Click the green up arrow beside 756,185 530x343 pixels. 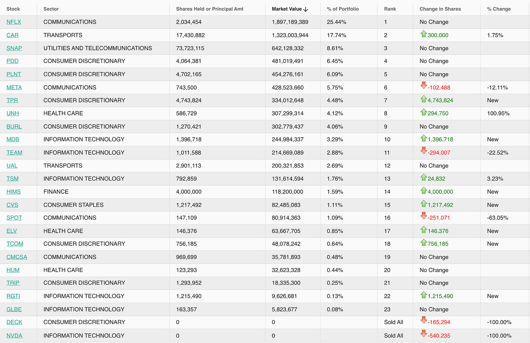click(423, 243)
